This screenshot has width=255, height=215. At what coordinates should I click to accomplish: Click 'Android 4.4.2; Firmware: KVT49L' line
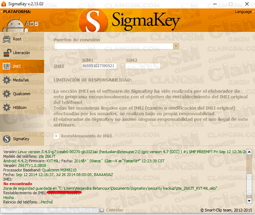(x=84, y=161)
